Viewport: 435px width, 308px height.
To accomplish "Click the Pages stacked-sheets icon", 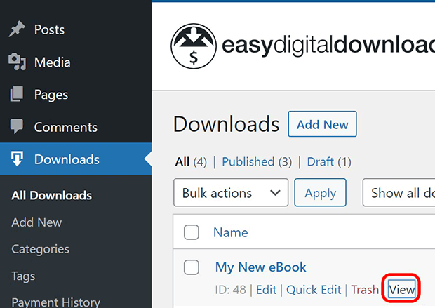I will pos(17,94).
